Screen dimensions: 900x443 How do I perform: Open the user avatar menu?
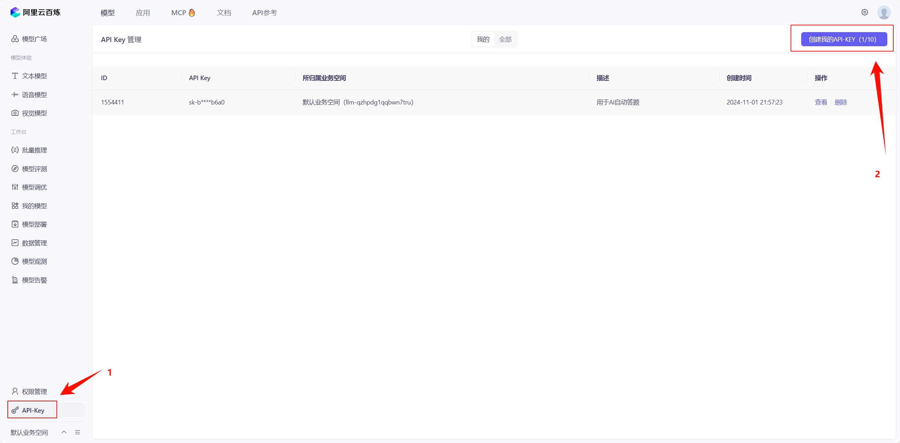click(x=884, y=12)
